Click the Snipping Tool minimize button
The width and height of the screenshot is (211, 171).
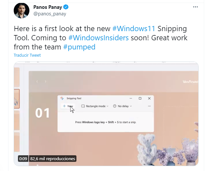tap(130, 98)
